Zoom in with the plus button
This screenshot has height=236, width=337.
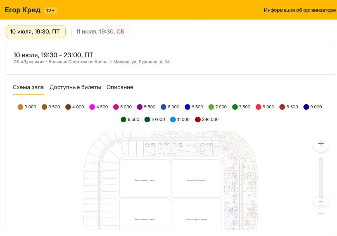pyautogui.click(x=321, y=144)
